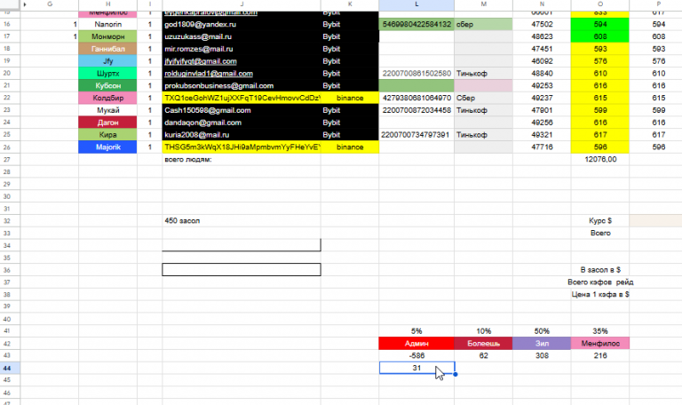Click the green Монморн name cell

107,36
